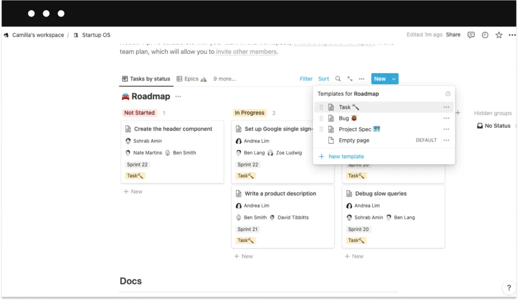Grab the drag handle of the Task template
Screen dimensions: 518x300
(321, 107)
